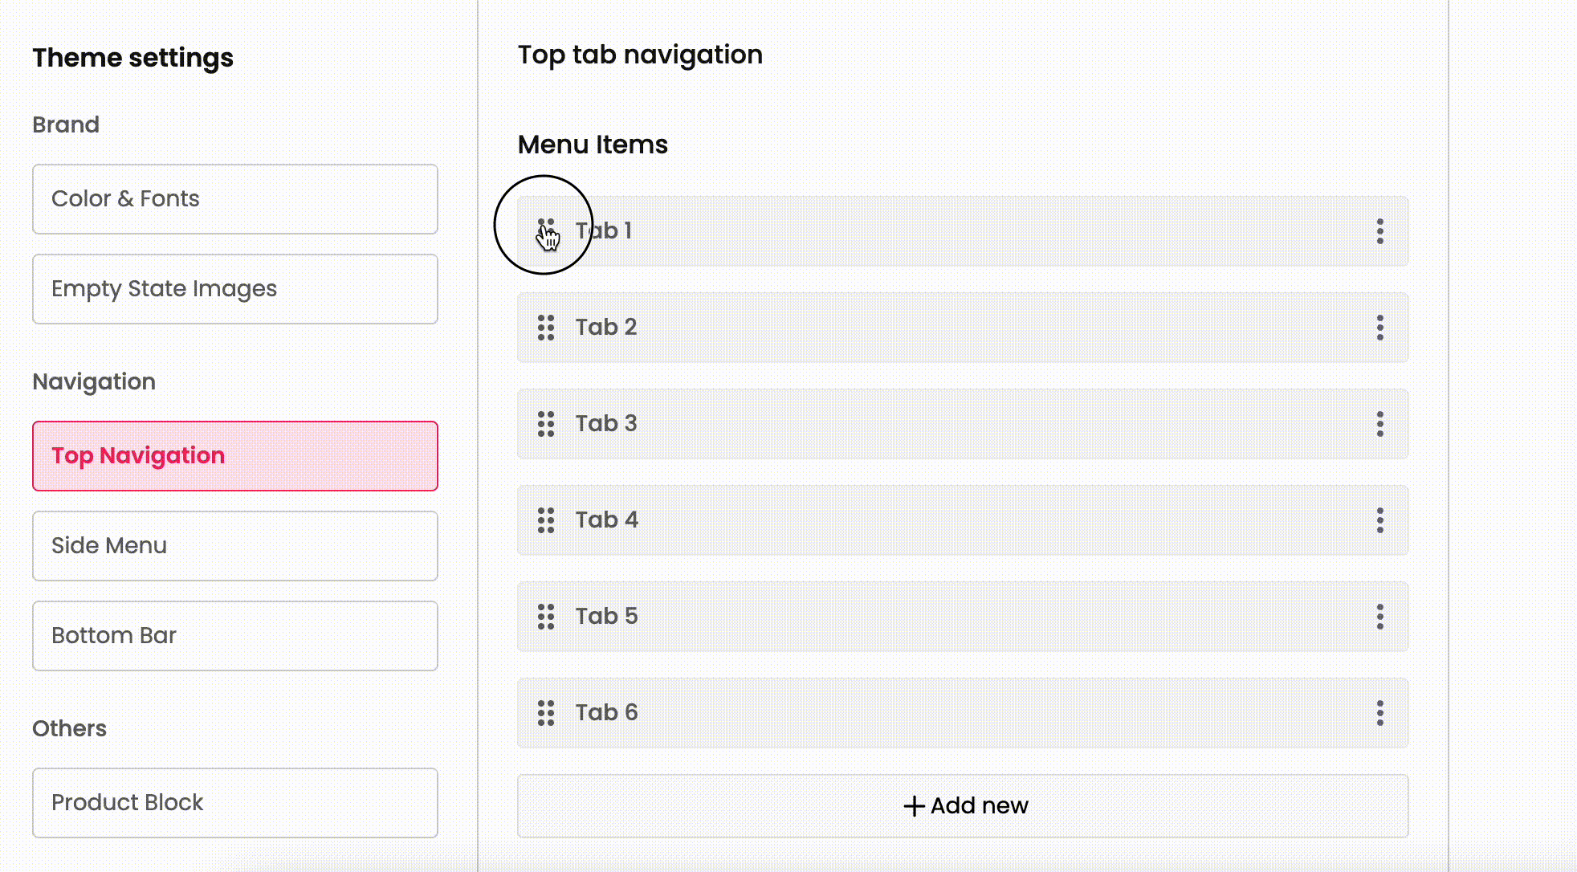1577x872 pixels.
Task: Open the three-dot menu for Tab 2
Action: (x=1379, y=328)
